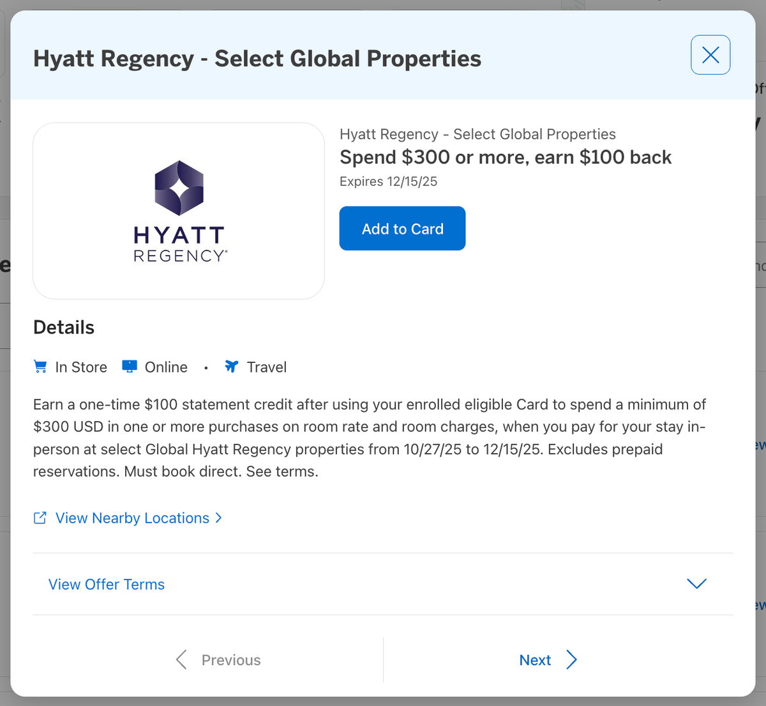Click the In Store shopping cart icon

tap(40, 366)
